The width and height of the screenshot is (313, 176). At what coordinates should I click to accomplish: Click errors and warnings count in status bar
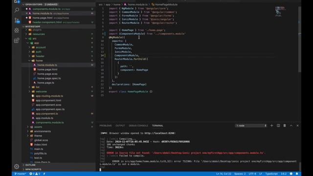(x=35, y=174)
